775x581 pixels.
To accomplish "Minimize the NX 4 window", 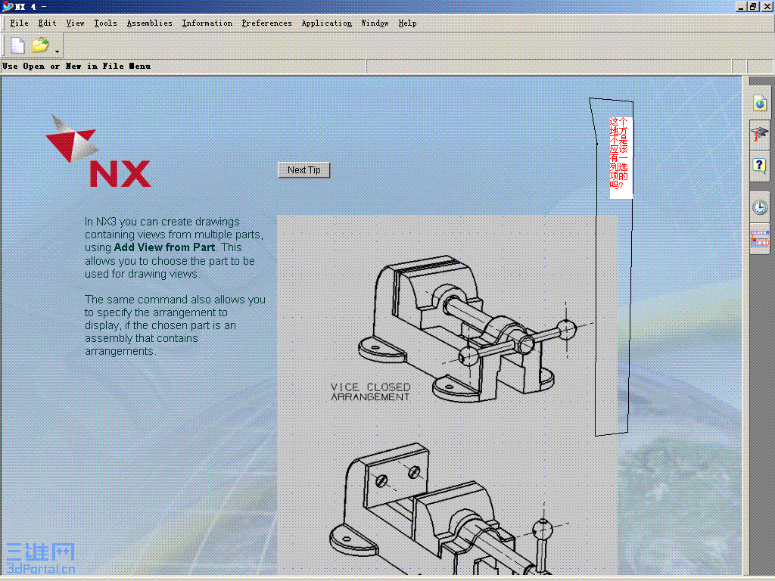I will 740,7.
